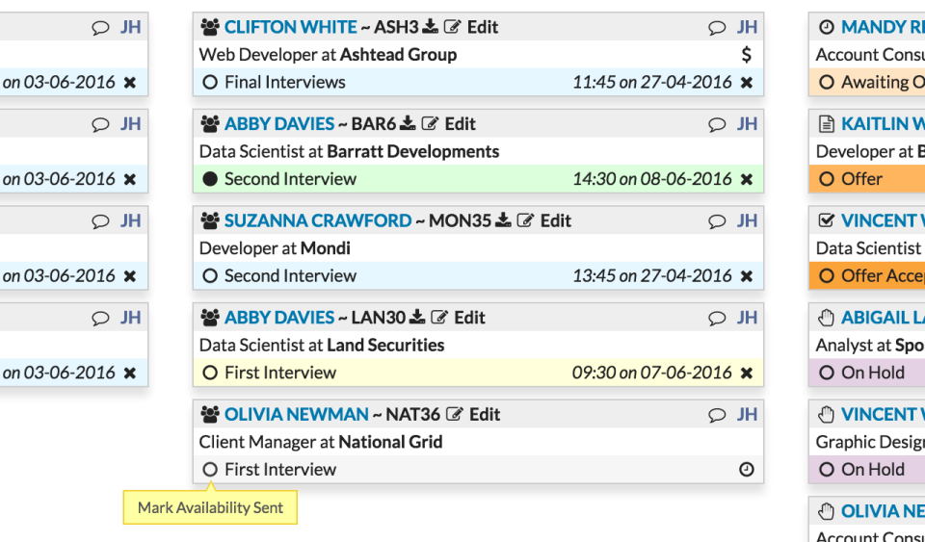Screen dimensions: 925x542
Task: Download Abby Davies LAN30 file
Action: (417, 318)
